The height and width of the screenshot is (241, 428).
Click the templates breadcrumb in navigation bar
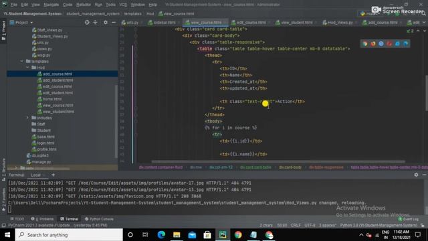[x=132, y=13]
